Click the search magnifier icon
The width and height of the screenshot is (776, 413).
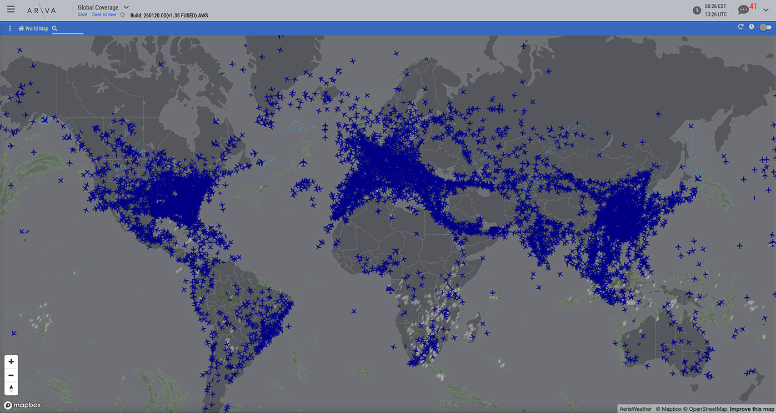(55, 28)
